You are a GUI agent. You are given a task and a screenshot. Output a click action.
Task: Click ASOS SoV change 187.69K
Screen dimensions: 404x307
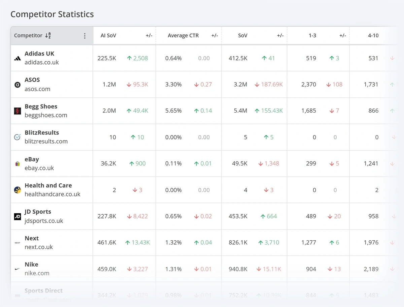tap(269, 85)
